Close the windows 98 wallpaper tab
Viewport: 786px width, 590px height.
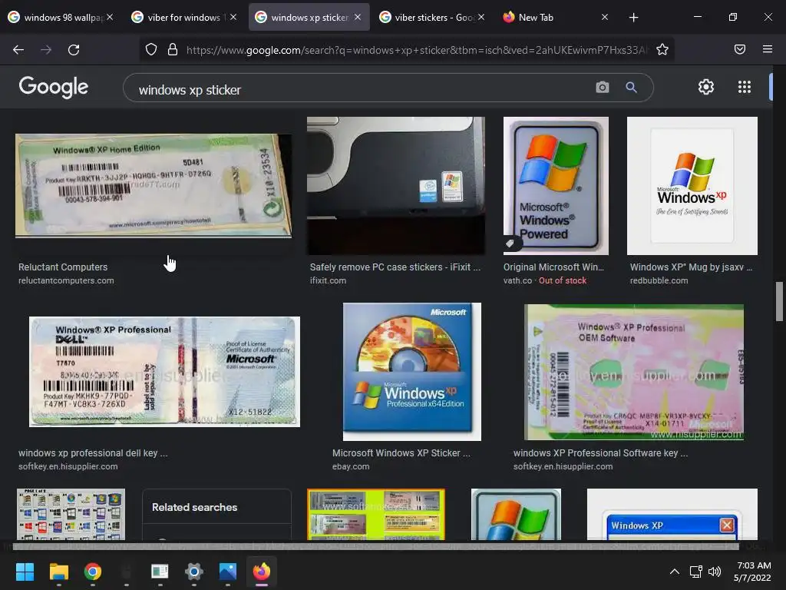click(x=110, y=17)
